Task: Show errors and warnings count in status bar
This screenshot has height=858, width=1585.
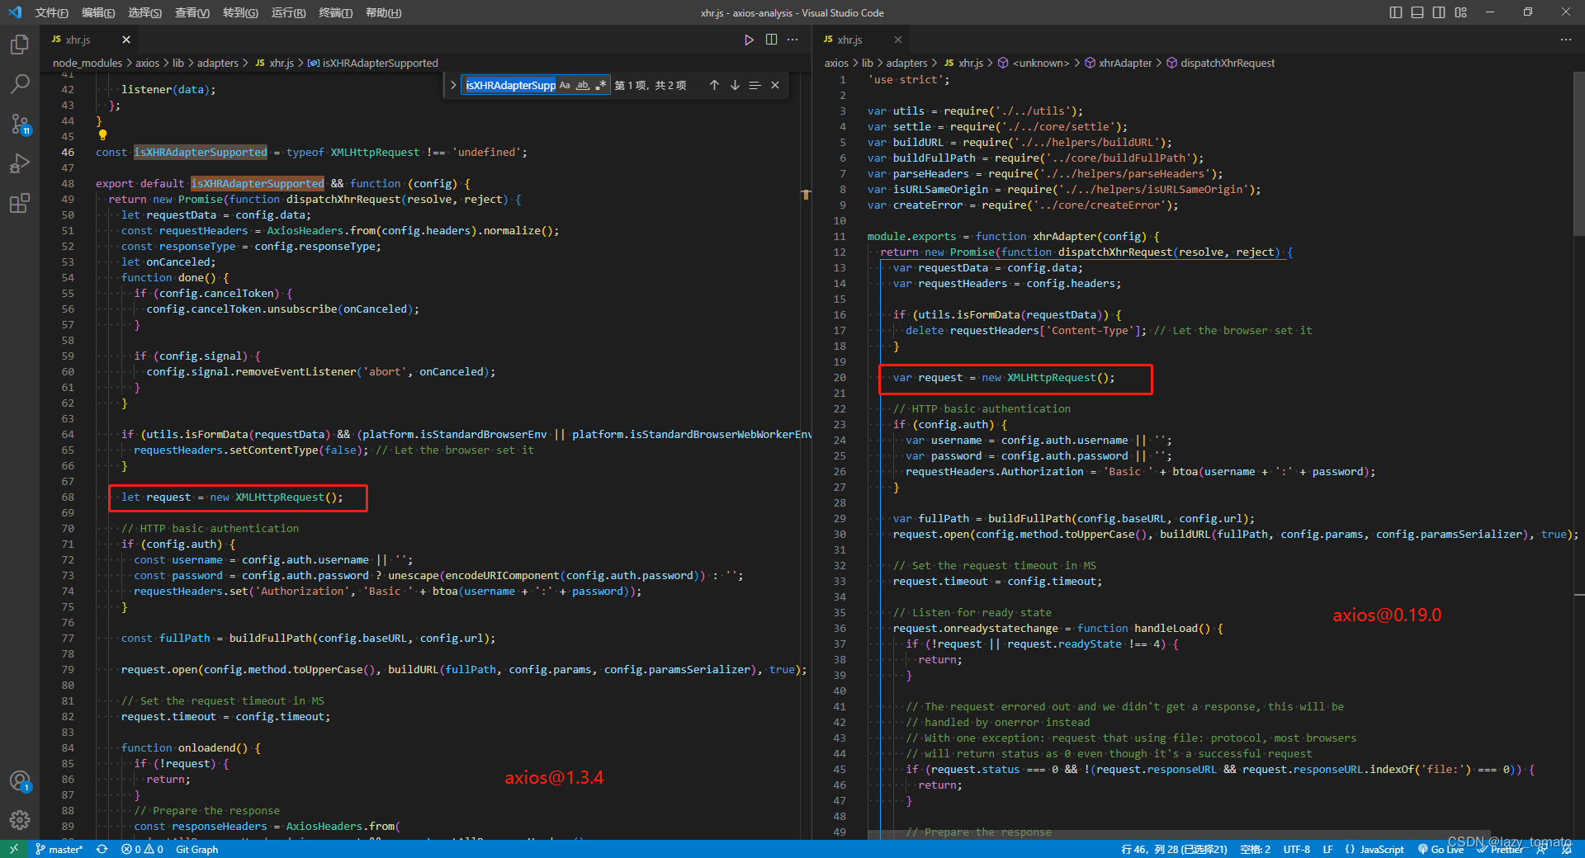Action: point(141,849)
